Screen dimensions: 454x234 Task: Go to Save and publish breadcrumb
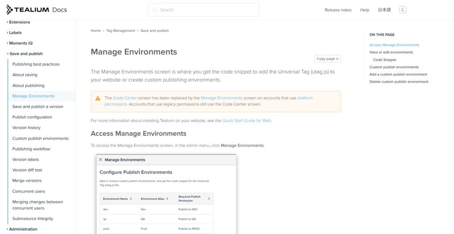pyautogui.click(x=155, y=31)
